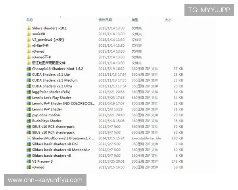Sort by the 大小 column header

pyautogui.click(x=168, y=20)
